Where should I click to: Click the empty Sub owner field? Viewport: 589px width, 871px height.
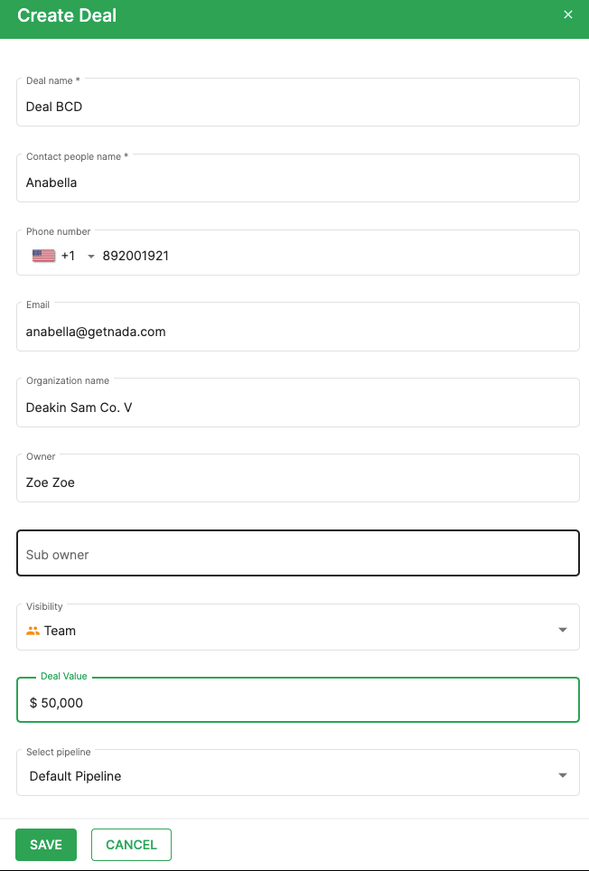pyautogui.click(x=298, y=553)
